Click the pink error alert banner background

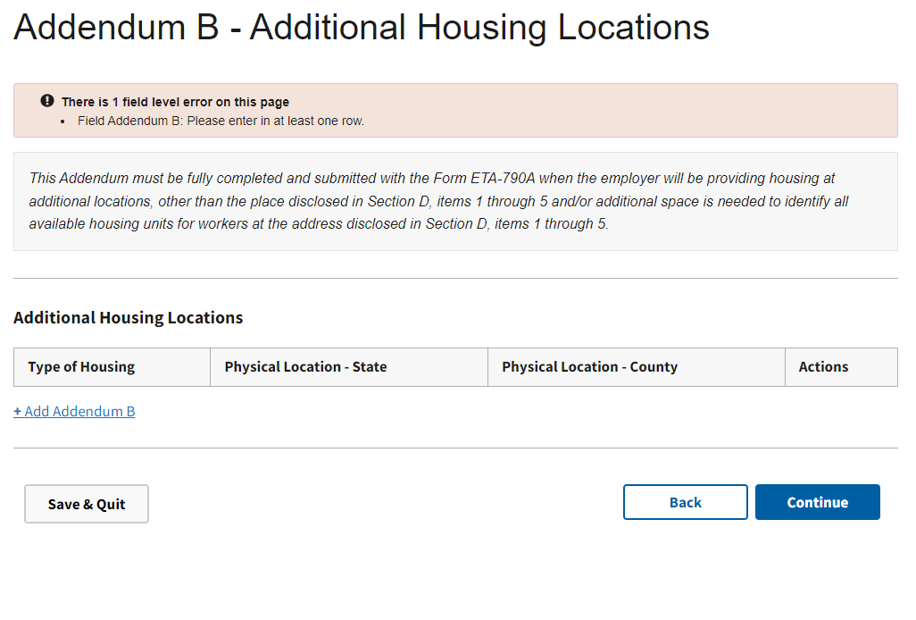pyautogui.click(x=625, y=110)
